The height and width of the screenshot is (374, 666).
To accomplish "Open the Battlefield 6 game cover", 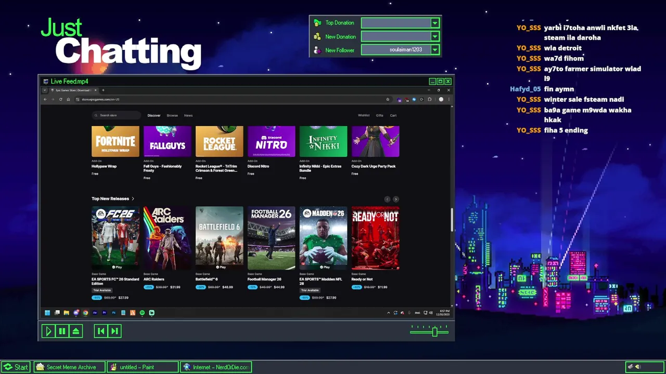I will coord(220,238).
